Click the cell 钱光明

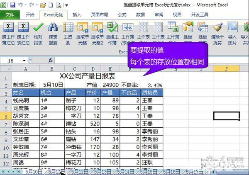[x=26, y=100]
